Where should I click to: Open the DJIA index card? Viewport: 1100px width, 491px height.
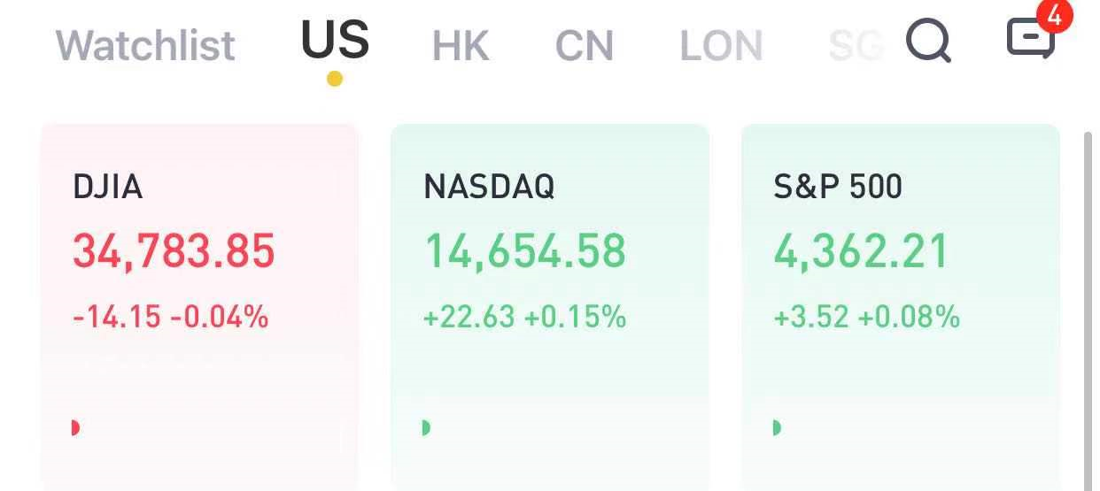pyautogui.click(x=199, y=307)
